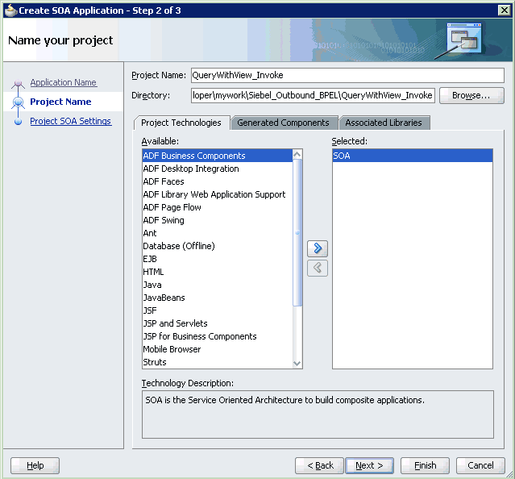Go to Application Name step

(64, 82)
